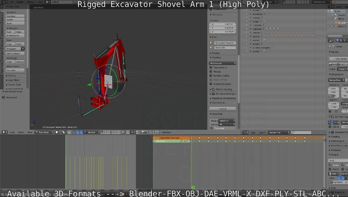The width and height of the screenshot is (348, 197).
Task: Click the worlds data icon
Action: coord(264,51)
